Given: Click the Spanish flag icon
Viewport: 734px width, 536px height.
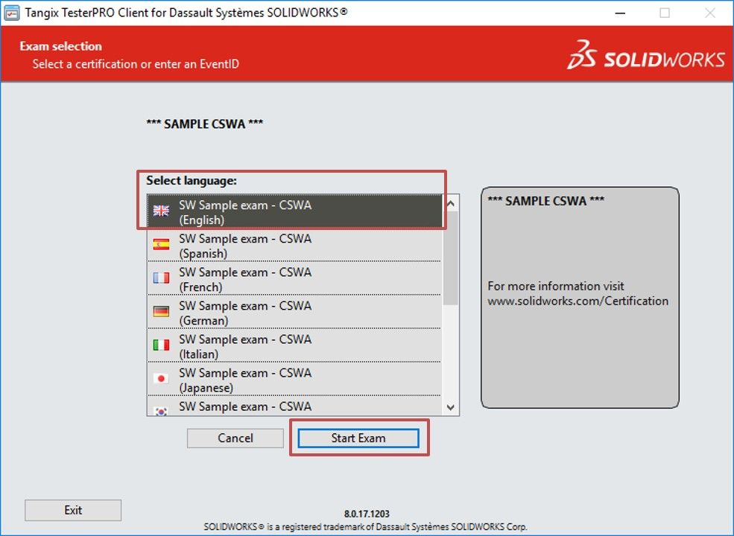Looking at the screenshot, I should [x=161, y=243].
